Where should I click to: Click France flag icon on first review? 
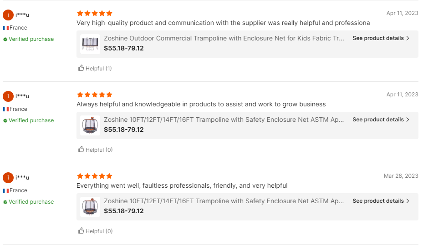click(5, 28)
